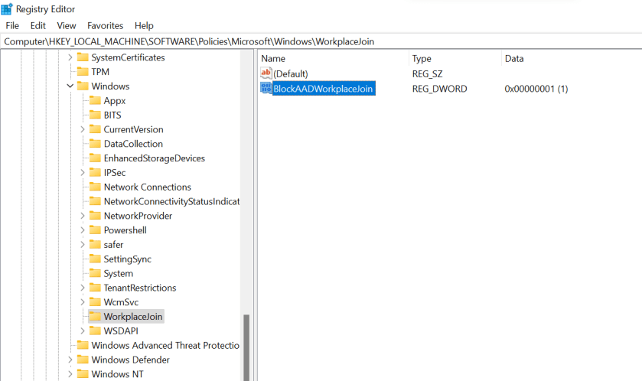642x381 pixels.
Task: Click the tree pane vertical scrollbar thumb
Action: pyautogui.click(x=246, y=348)
